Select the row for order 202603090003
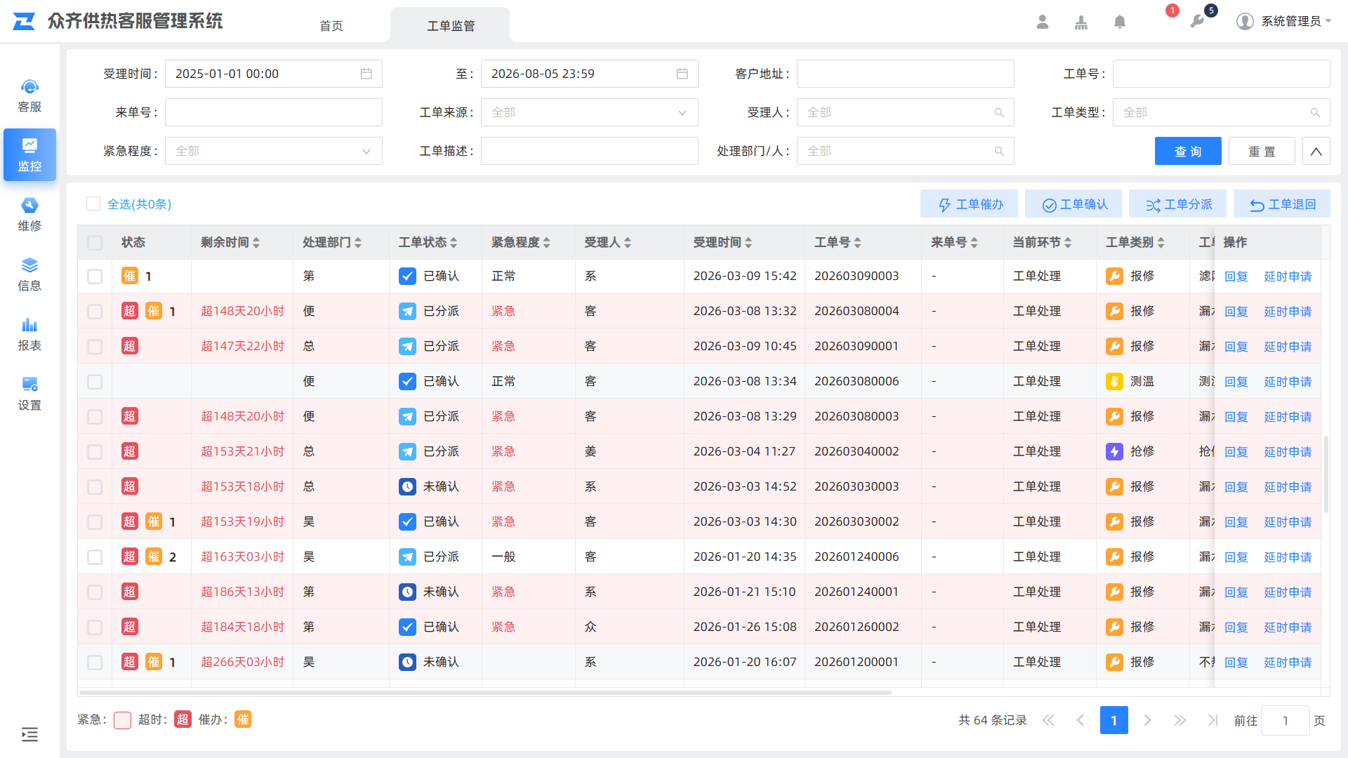1348x758 pixels. (95, 277)
